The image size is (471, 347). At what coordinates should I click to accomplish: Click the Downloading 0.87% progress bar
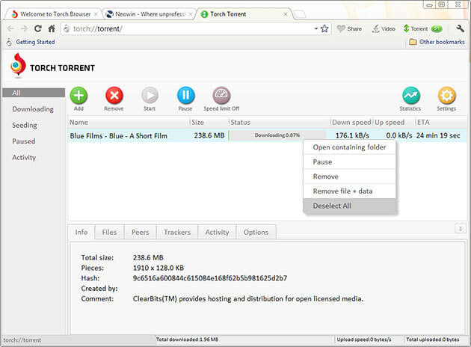click(277, 135)
